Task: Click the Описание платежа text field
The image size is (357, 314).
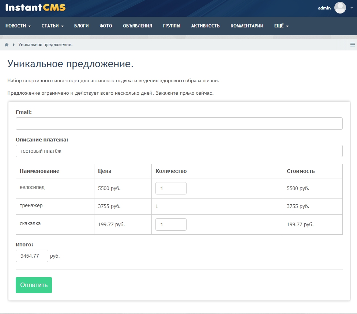Action: click(x=179, y=151)
